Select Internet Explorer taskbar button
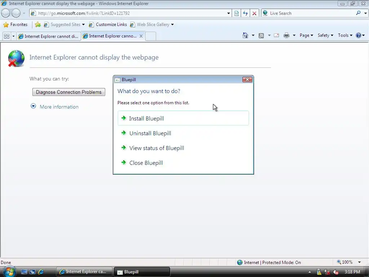The width and height of the screenshot is (369, 277). (x=84, y=272)
